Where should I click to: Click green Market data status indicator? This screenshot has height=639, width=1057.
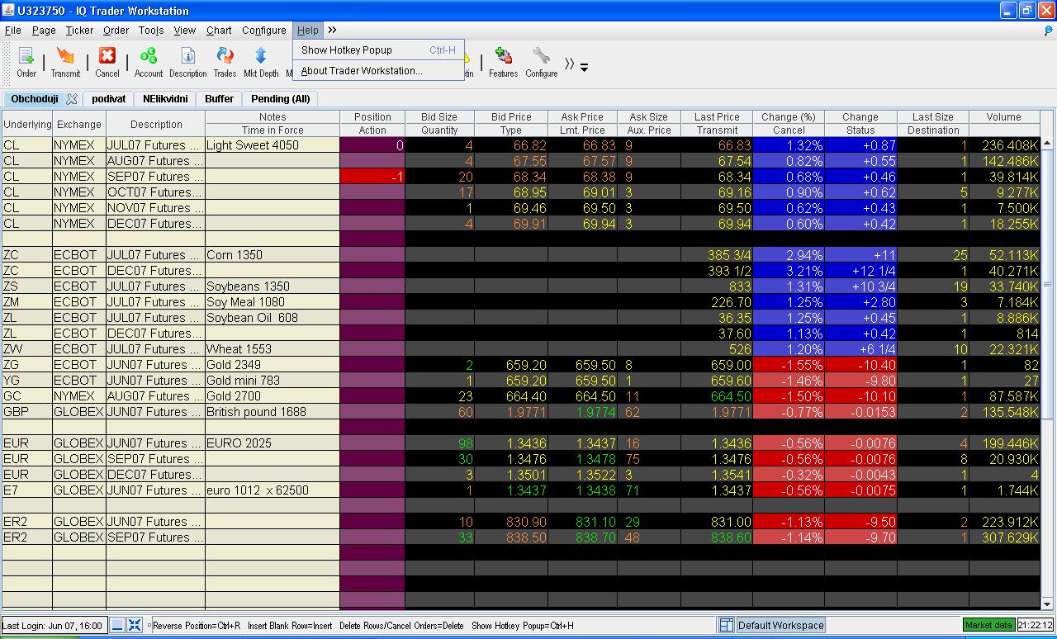989,625
